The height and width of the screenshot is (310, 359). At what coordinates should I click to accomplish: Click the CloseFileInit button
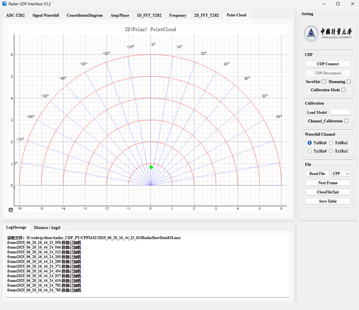[x=327, y=192]
